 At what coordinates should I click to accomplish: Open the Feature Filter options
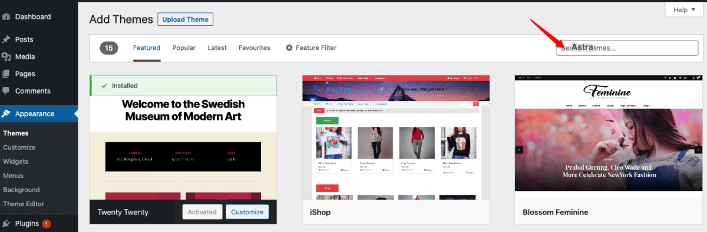click(x=311, y=48)
